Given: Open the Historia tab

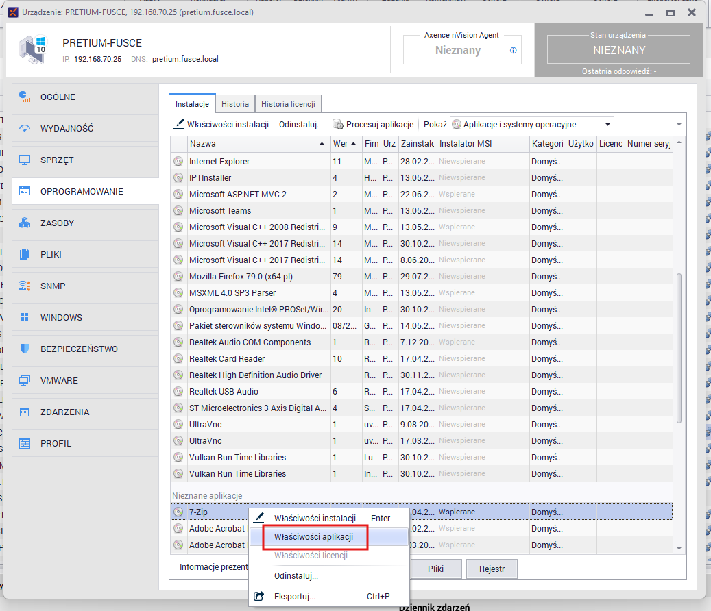Looking at the screenshot, I should point(234,104).
